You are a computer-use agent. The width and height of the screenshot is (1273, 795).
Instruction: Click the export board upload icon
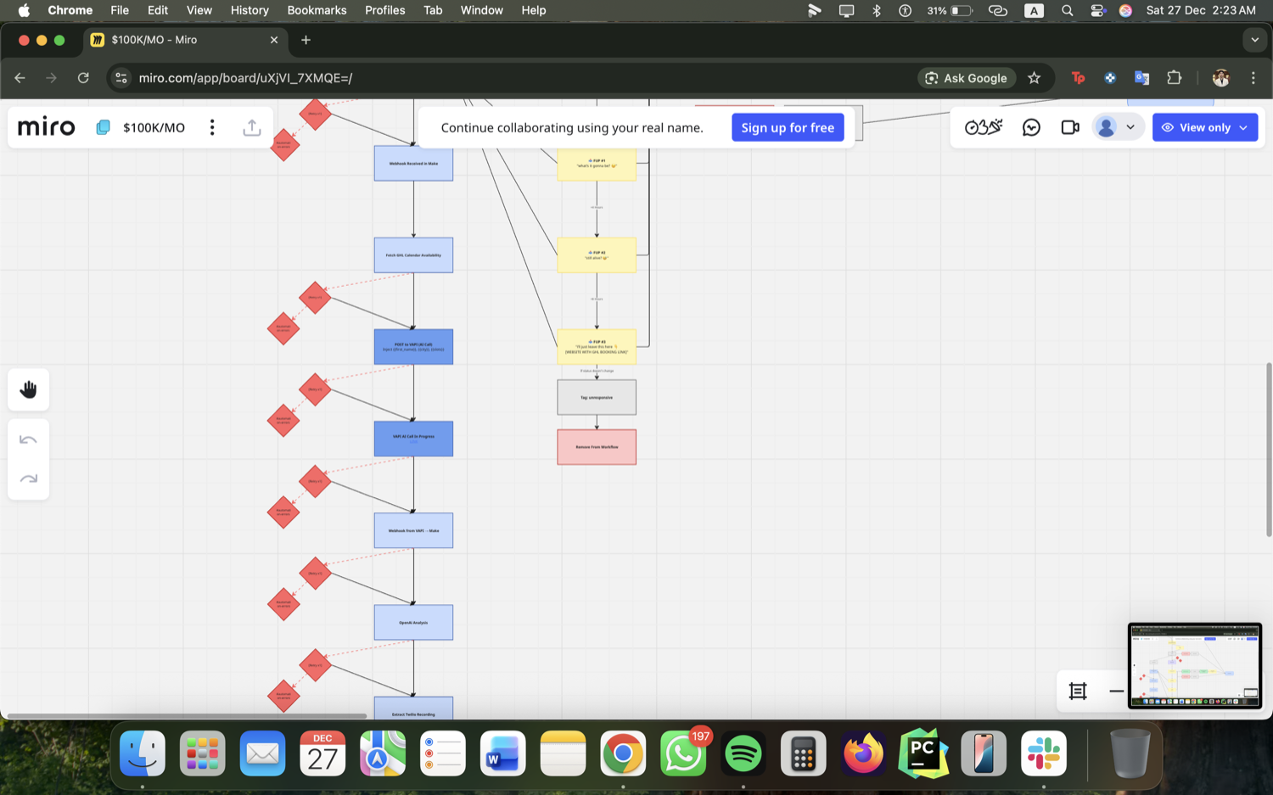click(x=252, y=127)
